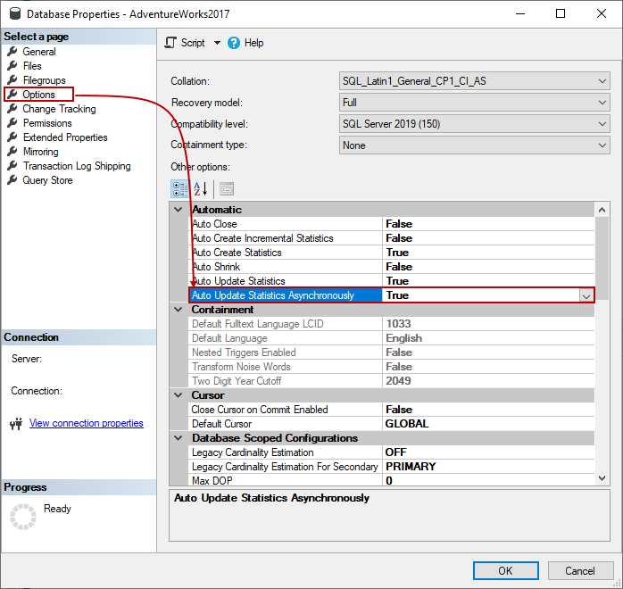Click the Script button label
This screenshot has width=623, height=589.
193,43
